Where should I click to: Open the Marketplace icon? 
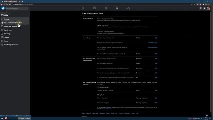click(106, 8)
